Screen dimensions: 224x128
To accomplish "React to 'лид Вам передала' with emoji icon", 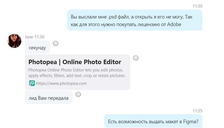I will pyautogui.click(x=78, y=94).
